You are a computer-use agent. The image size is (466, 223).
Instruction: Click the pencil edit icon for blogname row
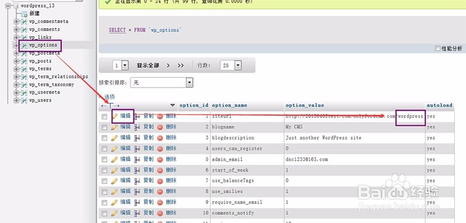(x=115, y=128)
